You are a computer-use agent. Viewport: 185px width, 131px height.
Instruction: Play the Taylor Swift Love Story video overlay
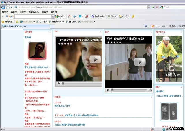pyautogui.click(x=95, y=60)
